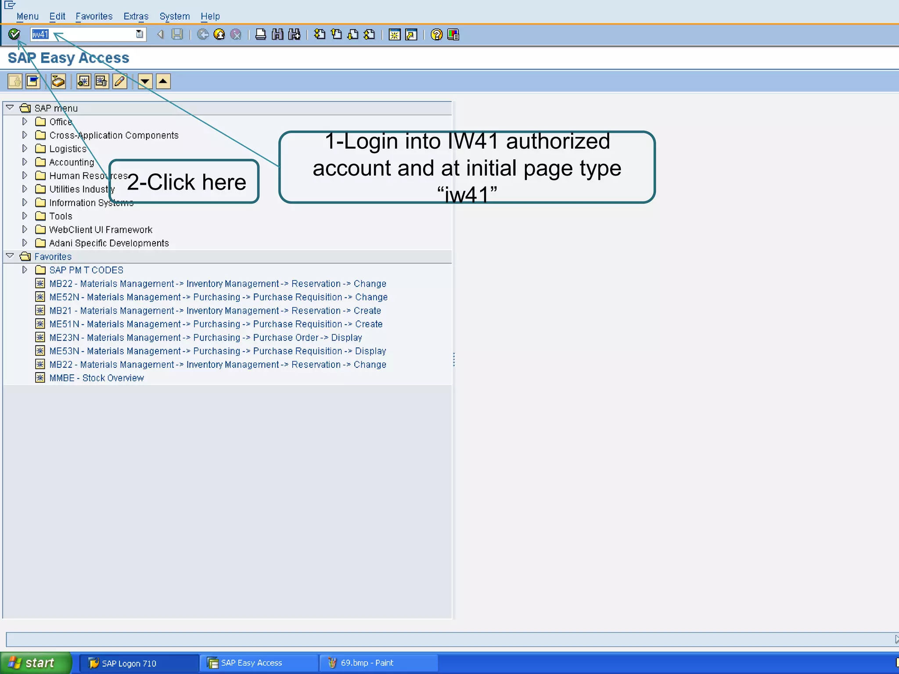
Task: Click the Customize Local Layout icon
Action: click(x=453, y=34)
